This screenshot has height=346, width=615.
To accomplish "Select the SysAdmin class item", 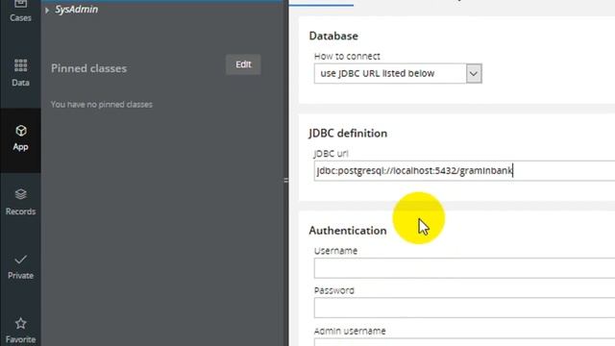I will click(x=76, y=10).
